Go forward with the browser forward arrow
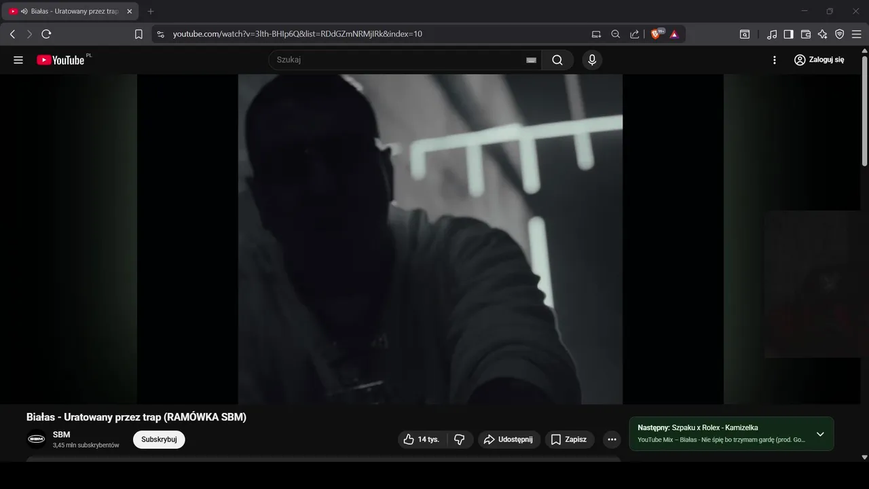The width and height of the screenshot is (869, 489). coord(29,34)
